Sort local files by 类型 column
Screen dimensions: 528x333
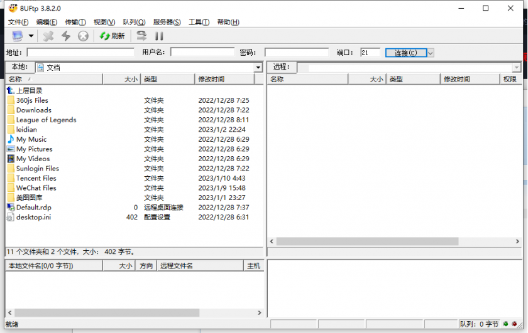(x=167, y=79)
